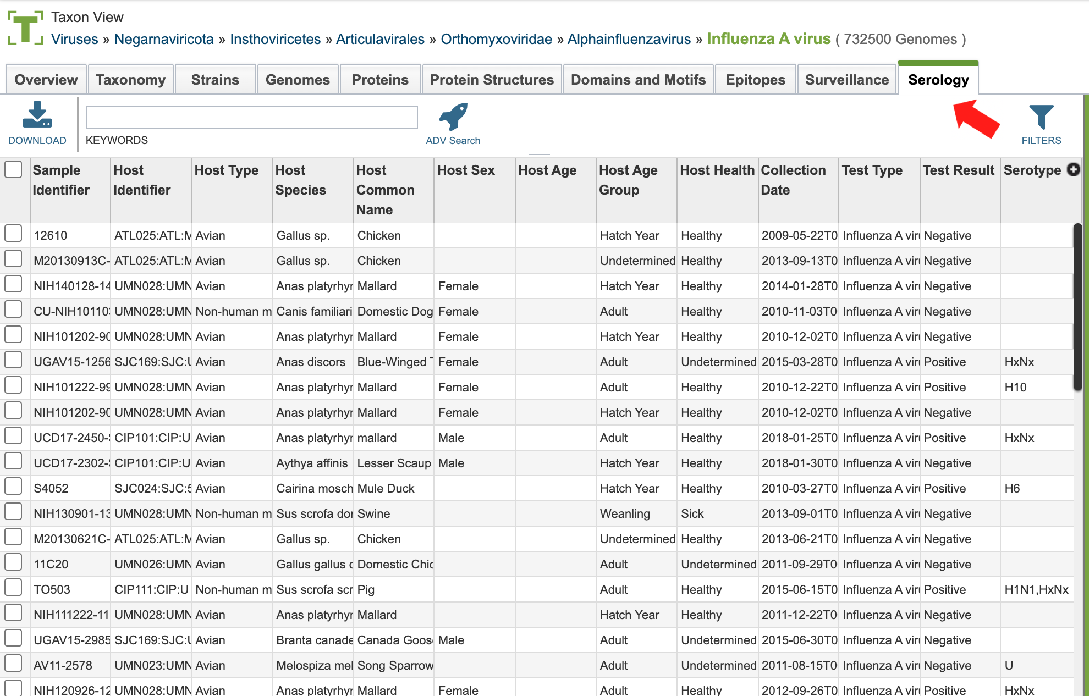Open the Insthoviricetes breadcrumb link

[x=275, y=39]
